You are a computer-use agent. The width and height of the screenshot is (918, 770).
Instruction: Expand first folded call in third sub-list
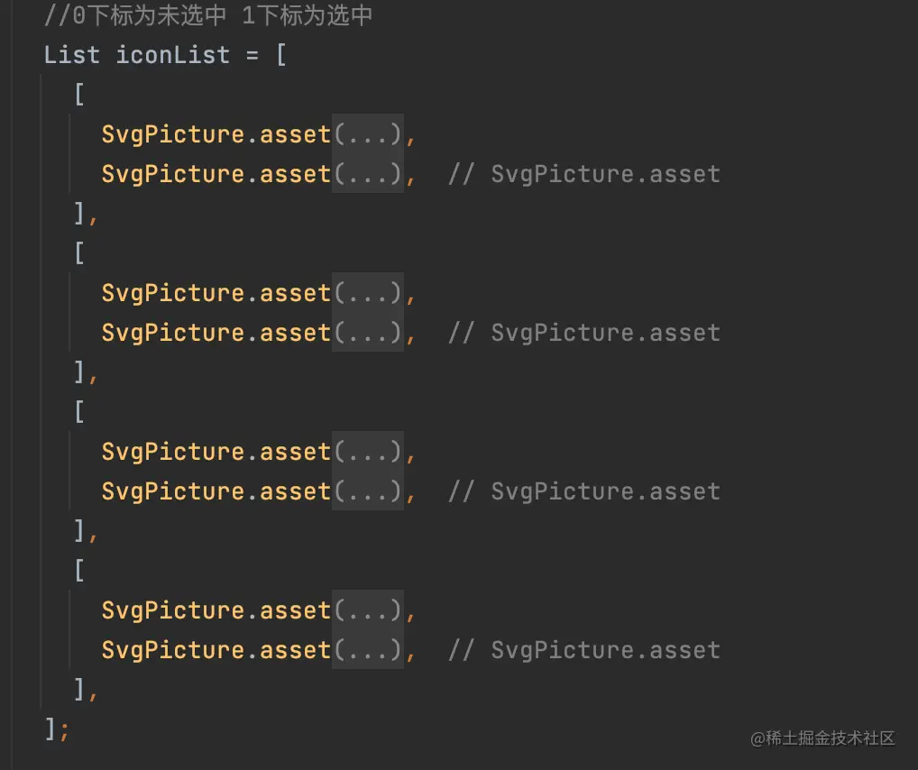tap(368, 452)
